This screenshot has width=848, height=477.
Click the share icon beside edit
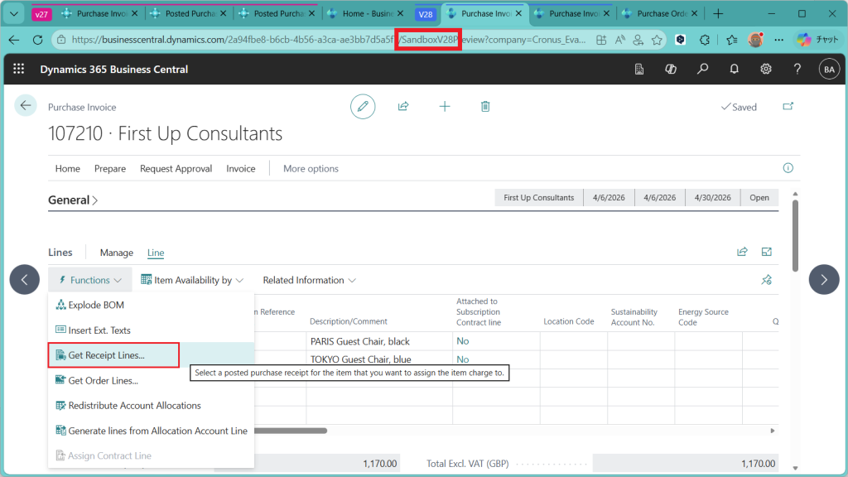pos(403,106)
